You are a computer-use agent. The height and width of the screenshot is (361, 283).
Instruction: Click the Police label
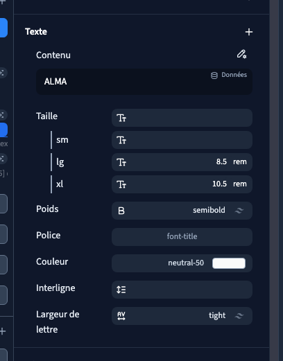pos(49,236)
